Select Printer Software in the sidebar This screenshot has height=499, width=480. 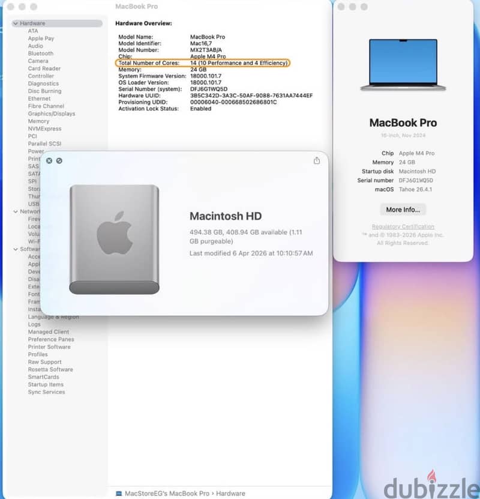(49, 347)
